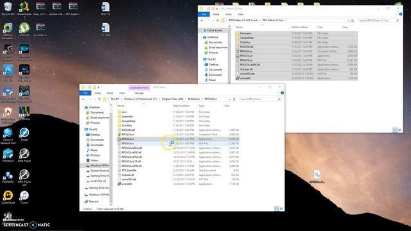This screenshot has height=231, width=411.
Task: Open the Recycle Bin desktop icon
Action: point(8,8)
